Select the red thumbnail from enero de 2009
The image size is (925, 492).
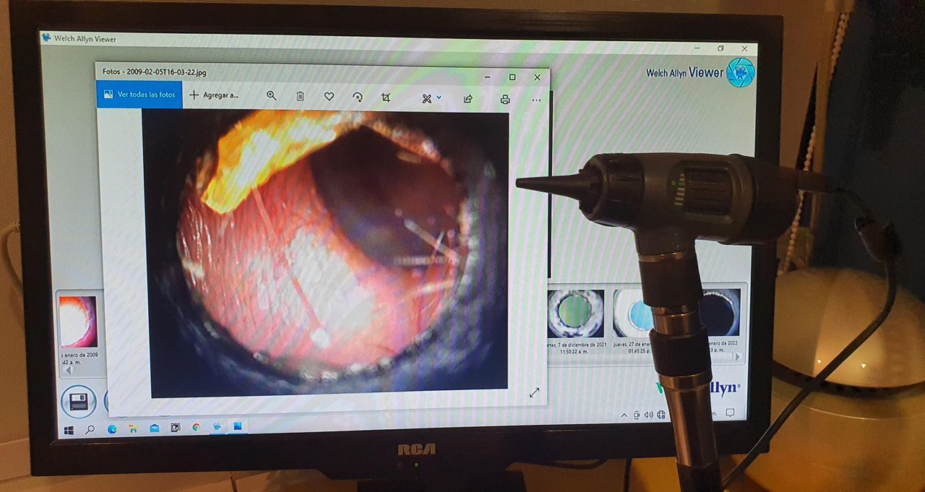(77, 321)
